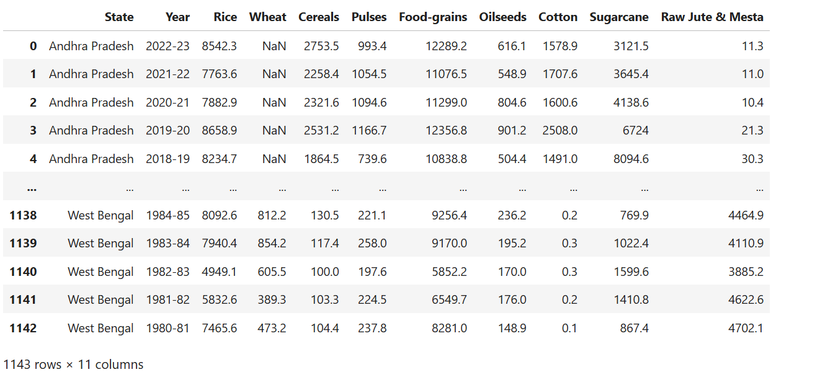Click the Oilseeds column header

pos(502,17)
